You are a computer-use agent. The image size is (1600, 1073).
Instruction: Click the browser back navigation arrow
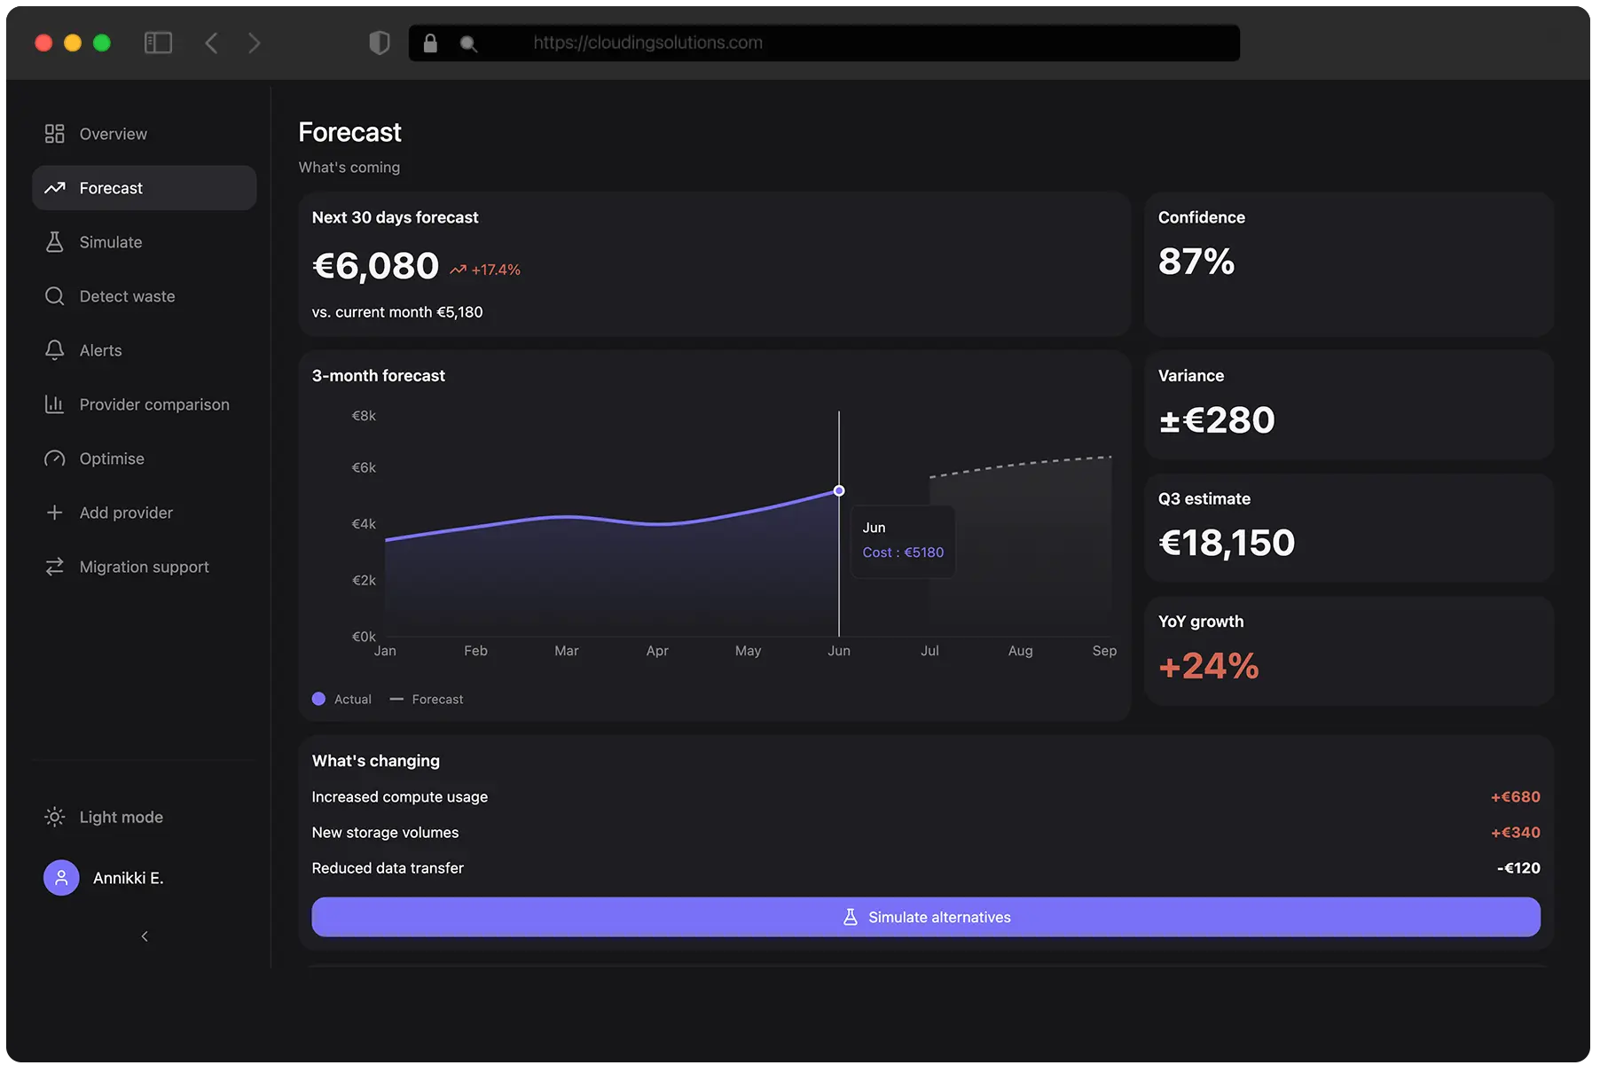211,42
